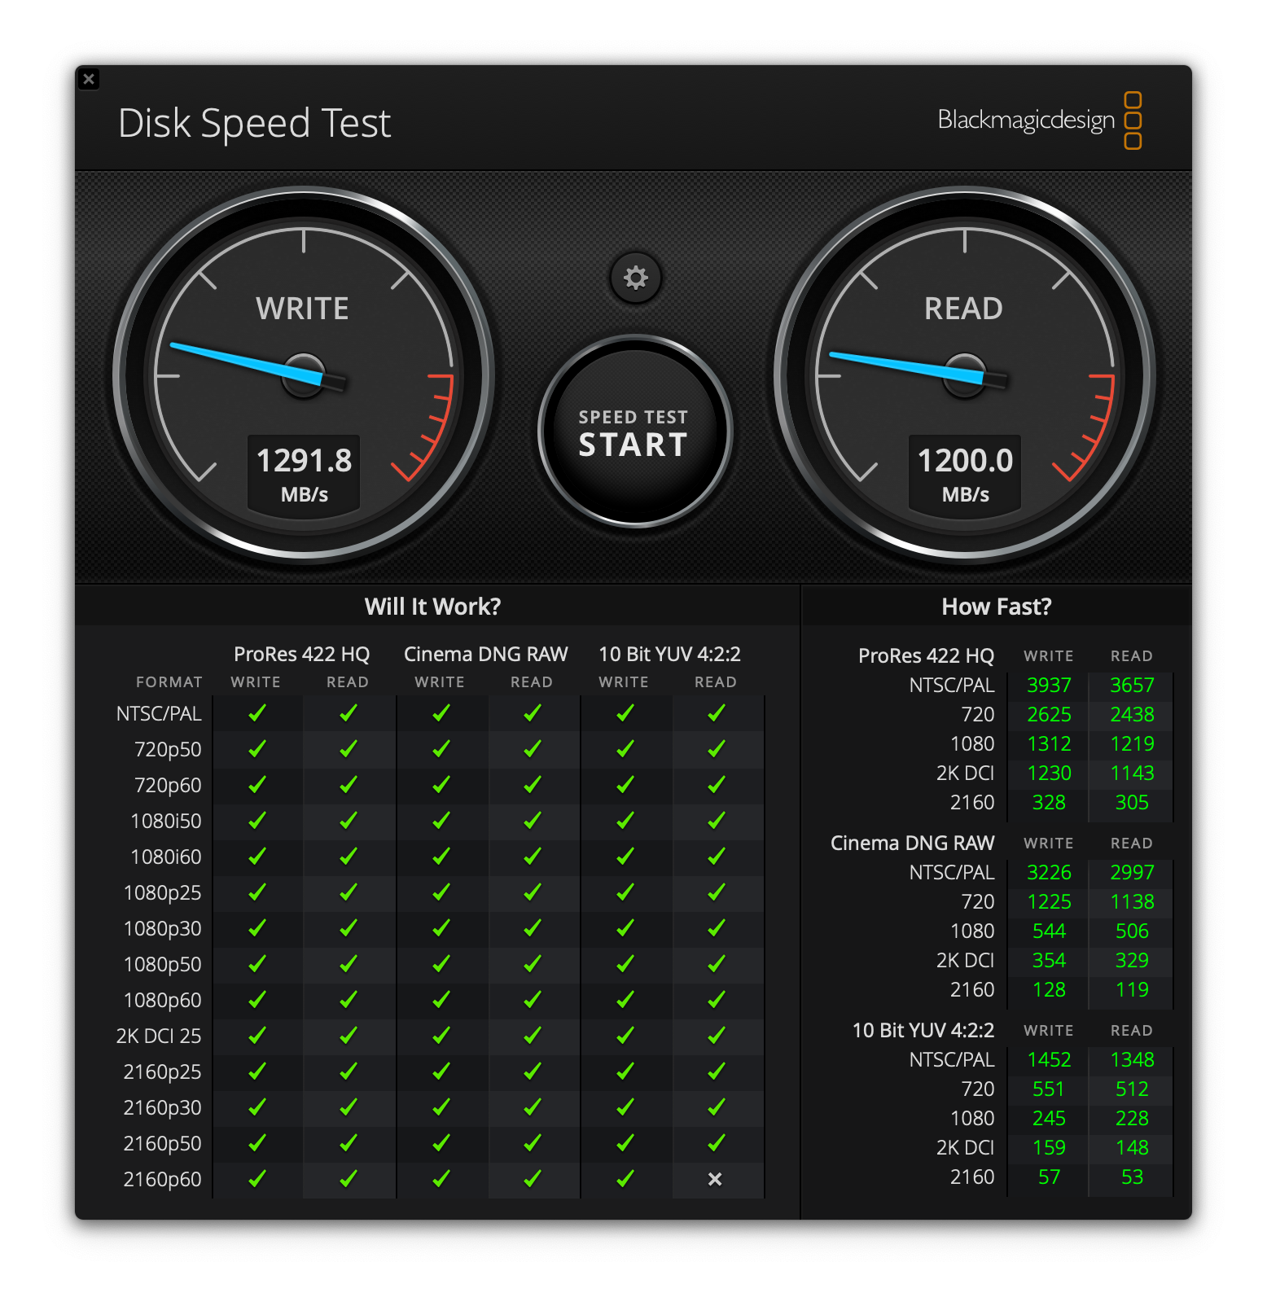This screenshot has height=1306, width=1267.
Task: Click 'ProRes 422 HQ' heading in How Fast
Action: pyautogui.click(x=927, y=656)
